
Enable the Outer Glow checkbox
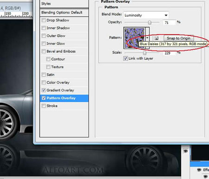44,36
